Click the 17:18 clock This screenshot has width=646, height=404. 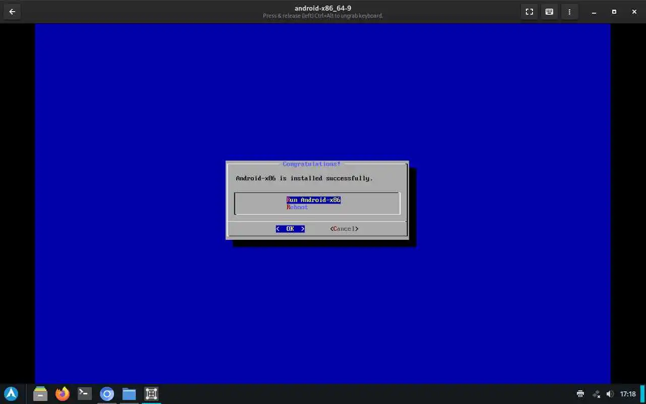point(628,394)
